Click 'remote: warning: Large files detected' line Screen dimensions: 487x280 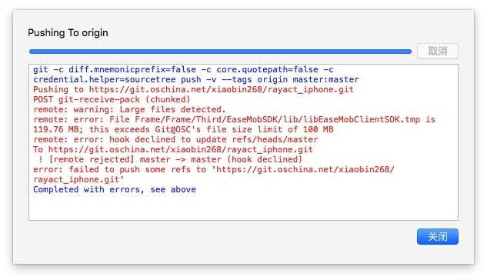(129, 109)
